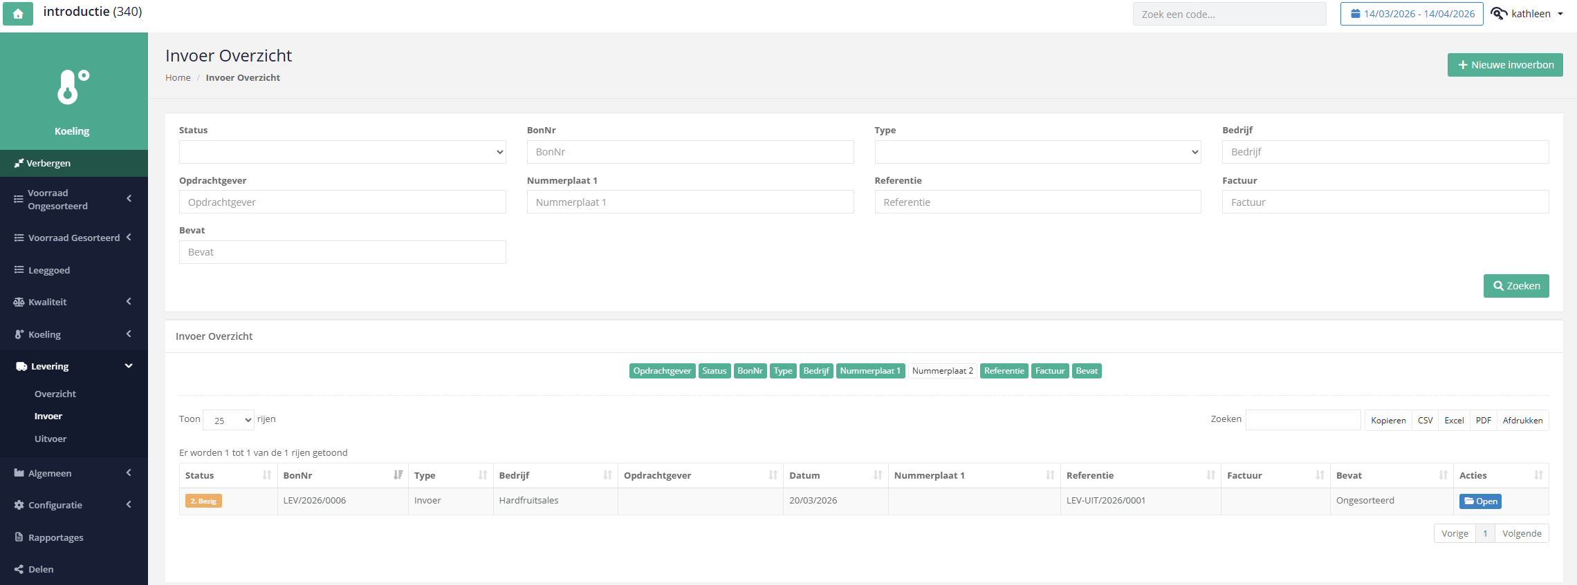Toggle Status column visibility tag

714,371
